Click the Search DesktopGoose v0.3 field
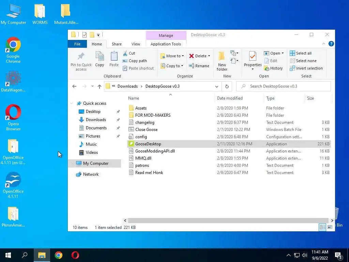The width and height of the screenshot is (349, 262). coord(284,86)
